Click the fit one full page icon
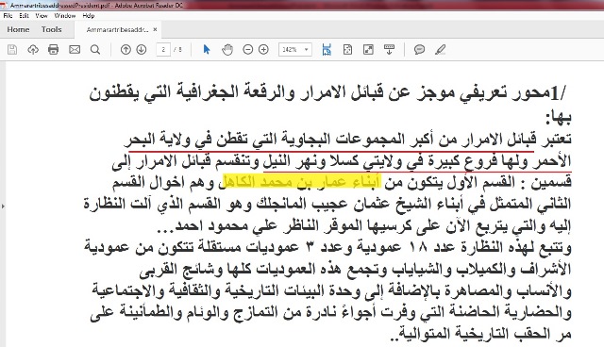 point(347,50)
